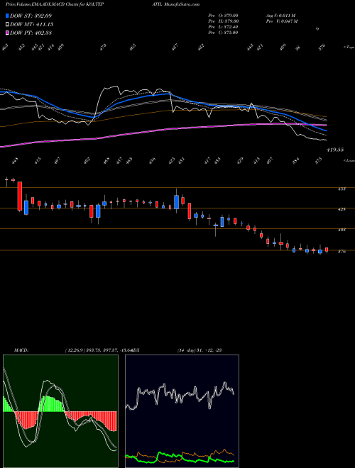The height and width of the screenshot is (468, 355).
Task: Click the '376' candlestick price axis label
Action: coord(342,252)
